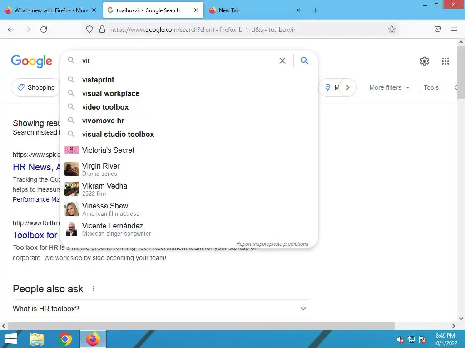Open the Firefox application menu
The image size is (465, 348).
[x=454, y=29]
